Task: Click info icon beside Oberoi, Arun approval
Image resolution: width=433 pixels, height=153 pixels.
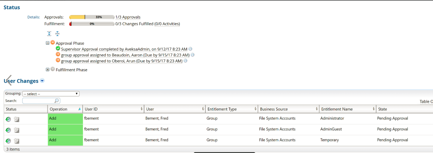Action: point(185,61)
